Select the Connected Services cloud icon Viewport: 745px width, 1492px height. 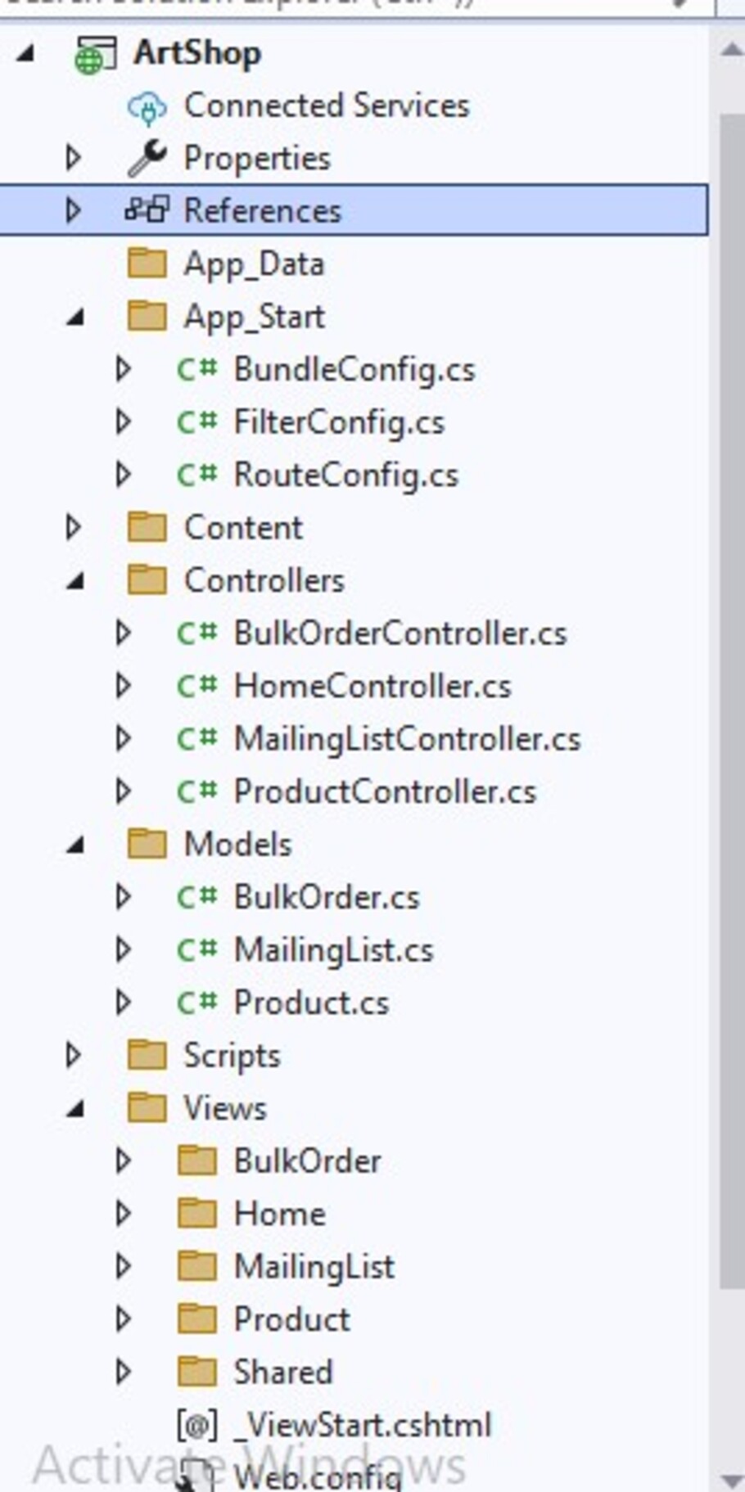point(146,106)
